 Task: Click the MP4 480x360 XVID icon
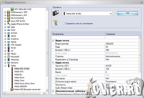(x=12, y=9)
